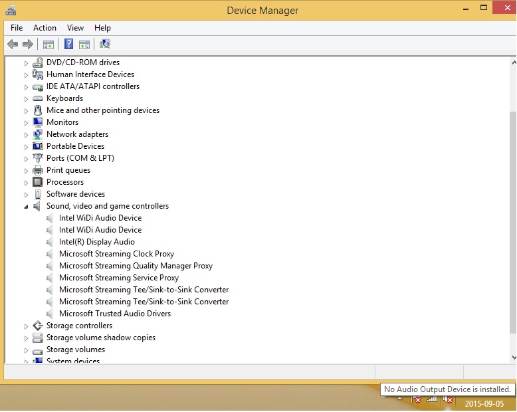Expand the Storage volumes node
The width and height of the screenshot is (517, 412).
point(26,350)
